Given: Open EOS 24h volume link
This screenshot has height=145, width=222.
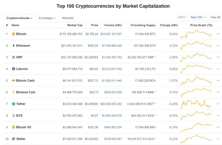Looking at the screenshot, I should [112, 115].
